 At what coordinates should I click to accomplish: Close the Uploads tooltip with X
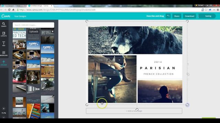(x=53, y=31)
